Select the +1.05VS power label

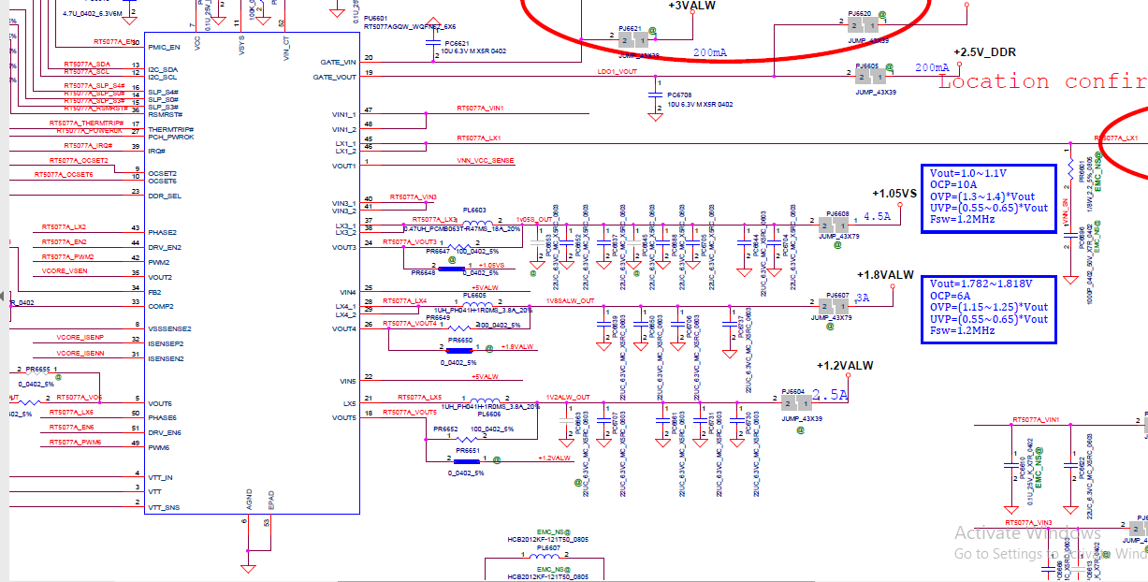pos(894,194)
